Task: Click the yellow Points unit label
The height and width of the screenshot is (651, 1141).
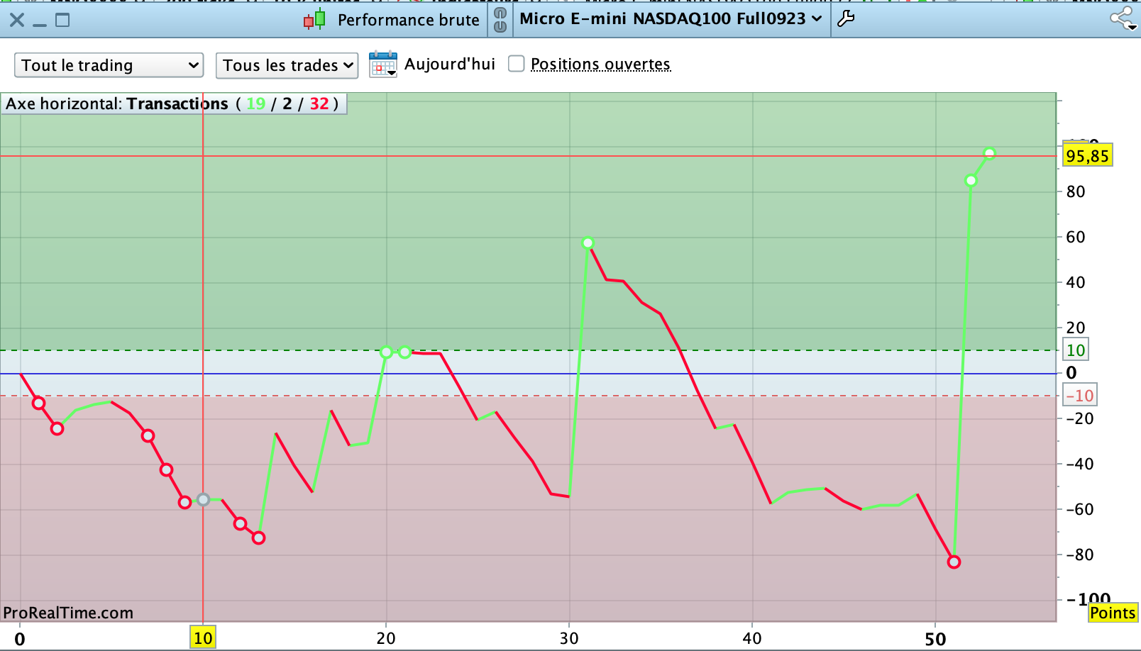Action: [x=1113, y=613]
